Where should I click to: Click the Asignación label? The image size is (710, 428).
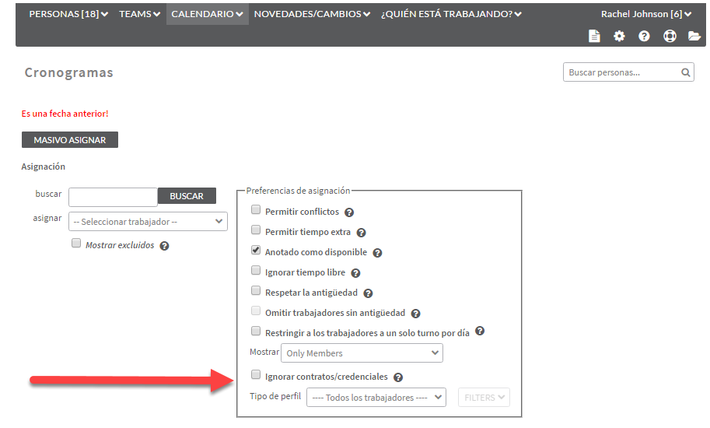[43, 167]
